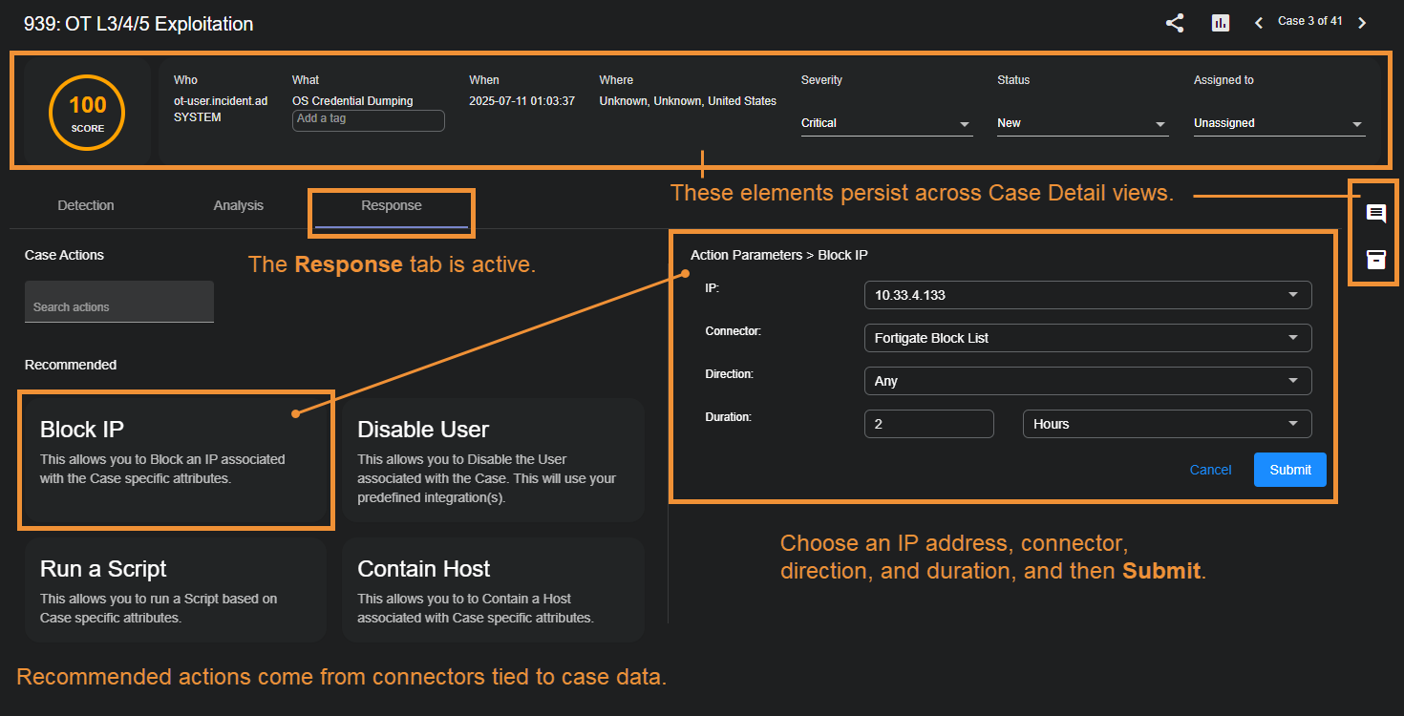The height and width of the screenshot is (716, 1404).
Task: Open the Assigned to dropdown
Action: click(1279, 123)
